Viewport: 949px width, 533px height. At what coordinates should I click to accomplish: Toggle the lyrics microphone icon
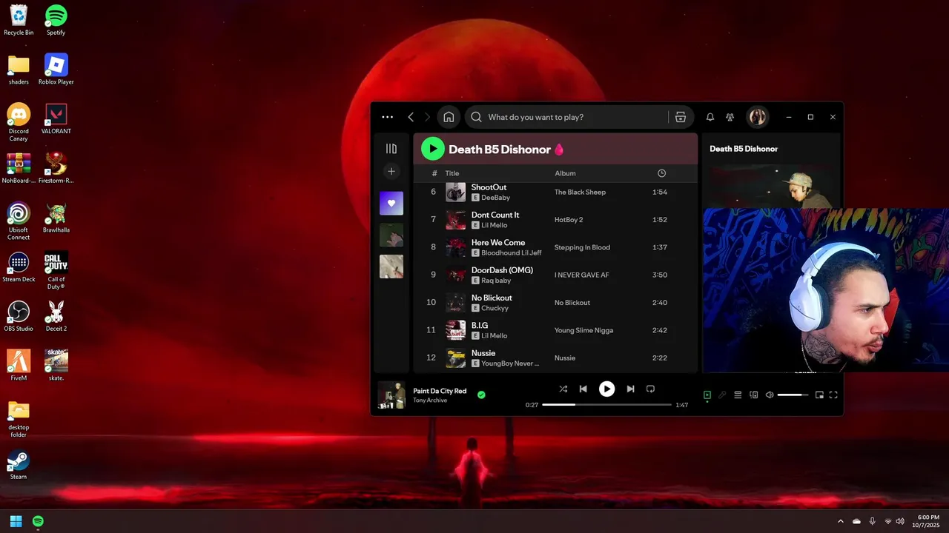click(x=722, y=395)
